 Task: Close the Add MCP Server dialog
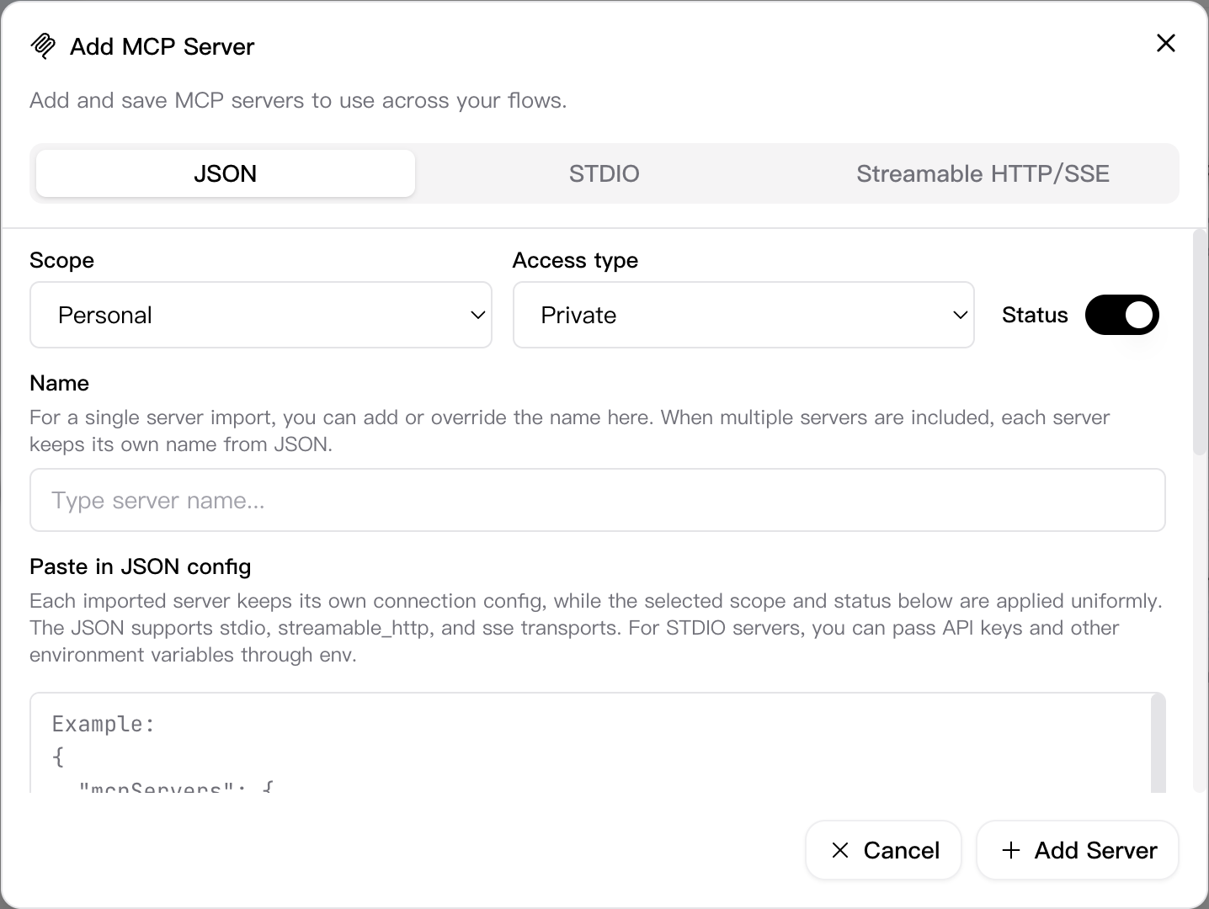[1166, 43]
